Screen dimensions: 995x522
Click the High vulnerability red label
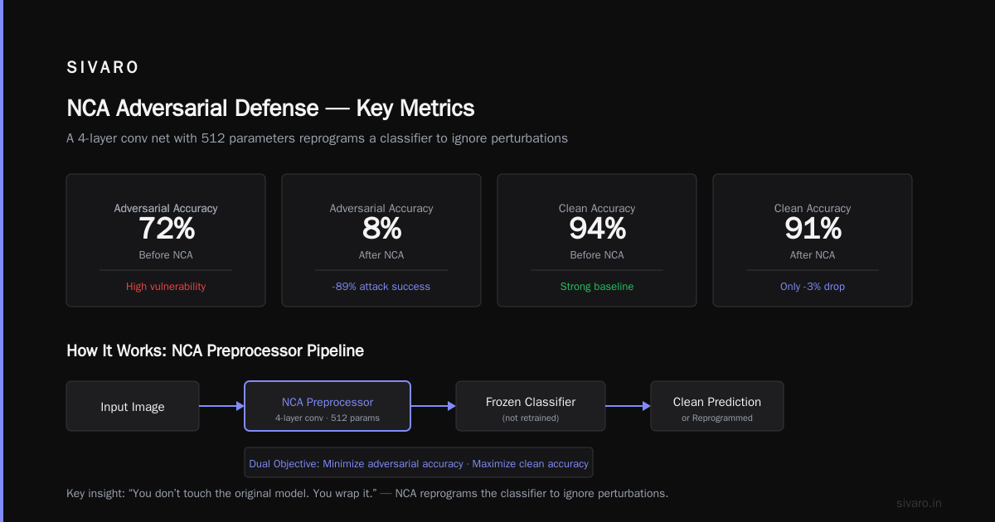pos(166,287)
